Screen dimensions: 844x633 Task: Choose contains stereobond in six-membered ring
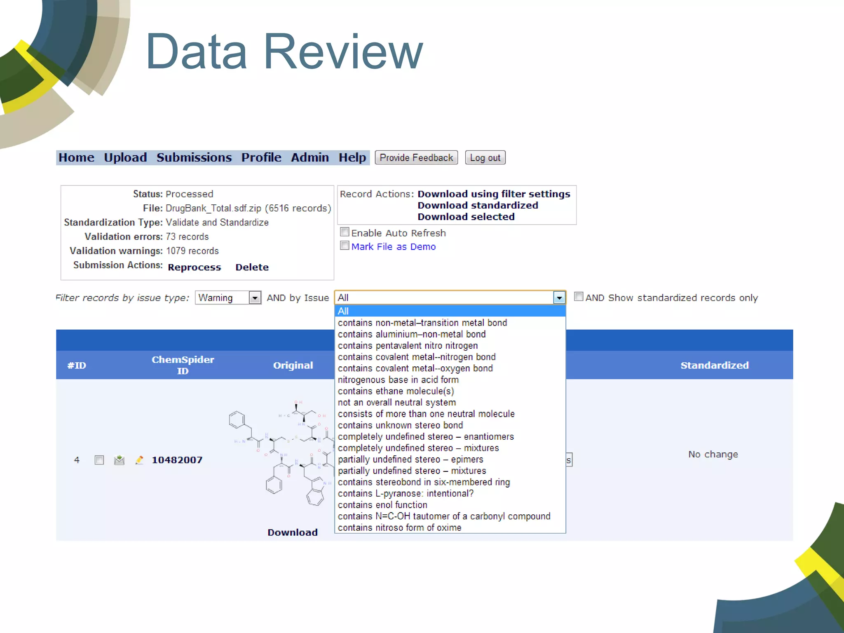[450, 482]
